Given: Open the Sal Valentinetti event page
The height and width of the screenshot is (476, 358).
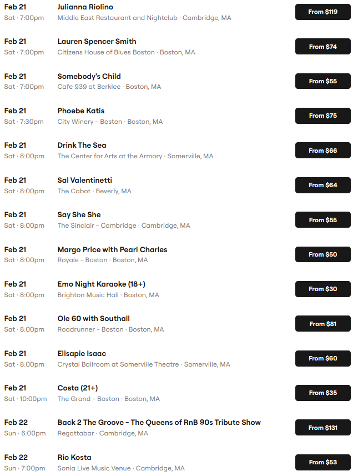Looking at the screenshot, I should 84,180.
